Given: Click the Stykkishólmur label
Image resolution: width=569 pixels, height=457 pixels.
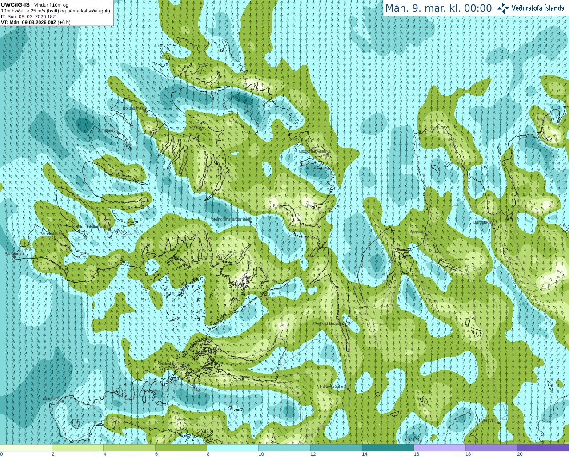Looking at the screenshot, I should [169, 364].
